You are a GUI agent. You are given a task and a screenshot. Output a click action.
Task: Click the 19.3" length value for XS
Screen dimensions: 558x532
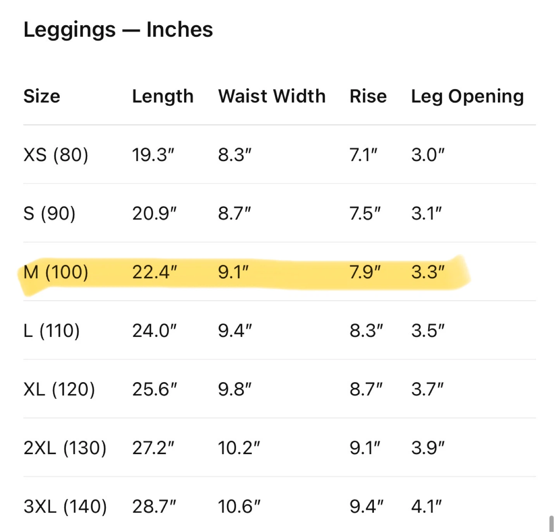tap(153, 154)
